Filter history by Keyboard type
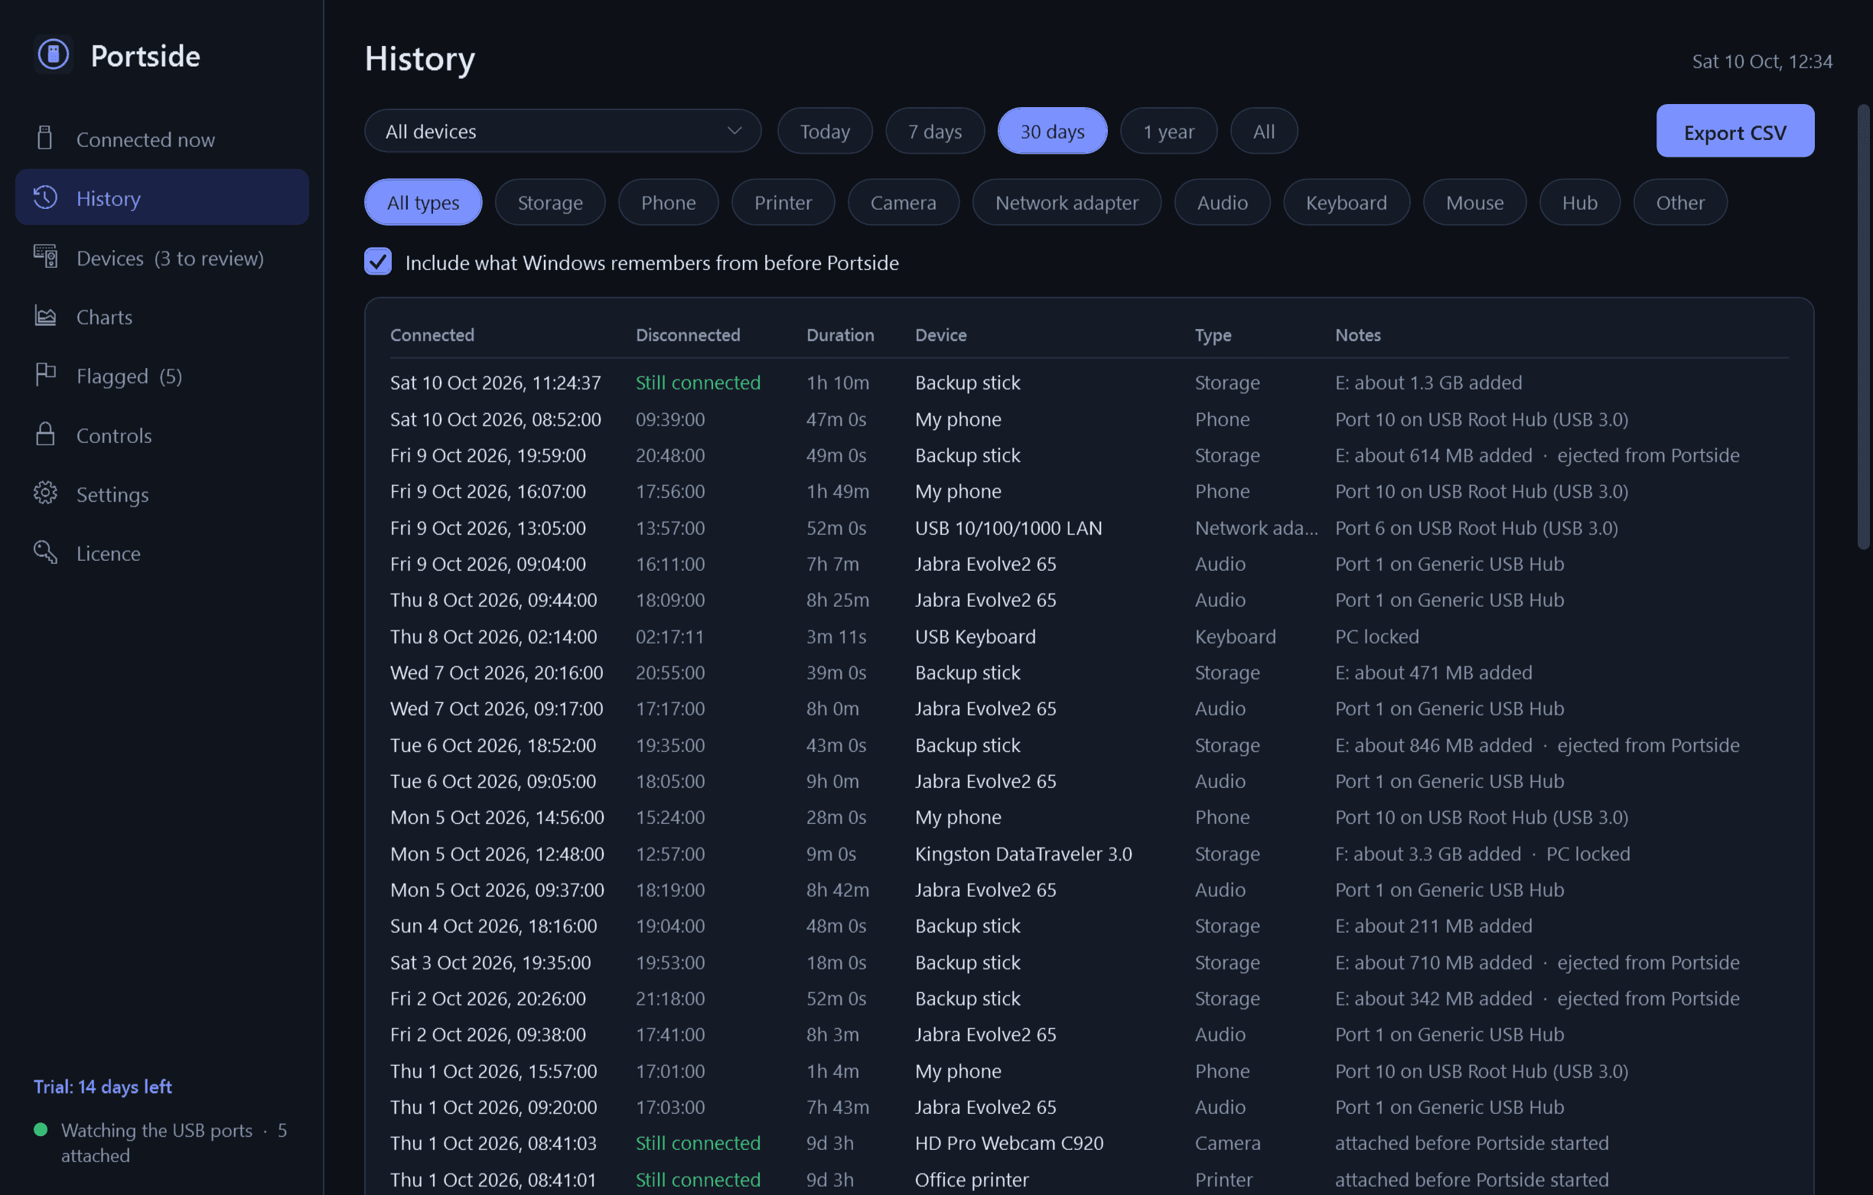This screenshot has height=1195, width=1873. [x=1346, y=202]
